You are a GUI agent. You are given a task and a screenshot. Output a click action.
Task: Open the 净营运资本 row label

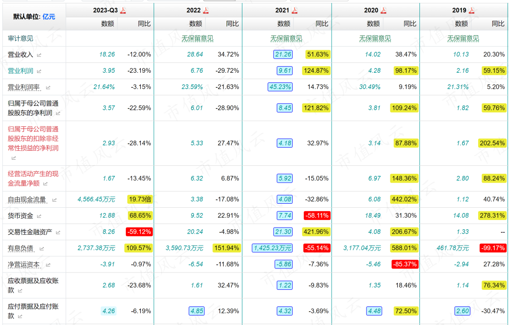tap(24, 264)
